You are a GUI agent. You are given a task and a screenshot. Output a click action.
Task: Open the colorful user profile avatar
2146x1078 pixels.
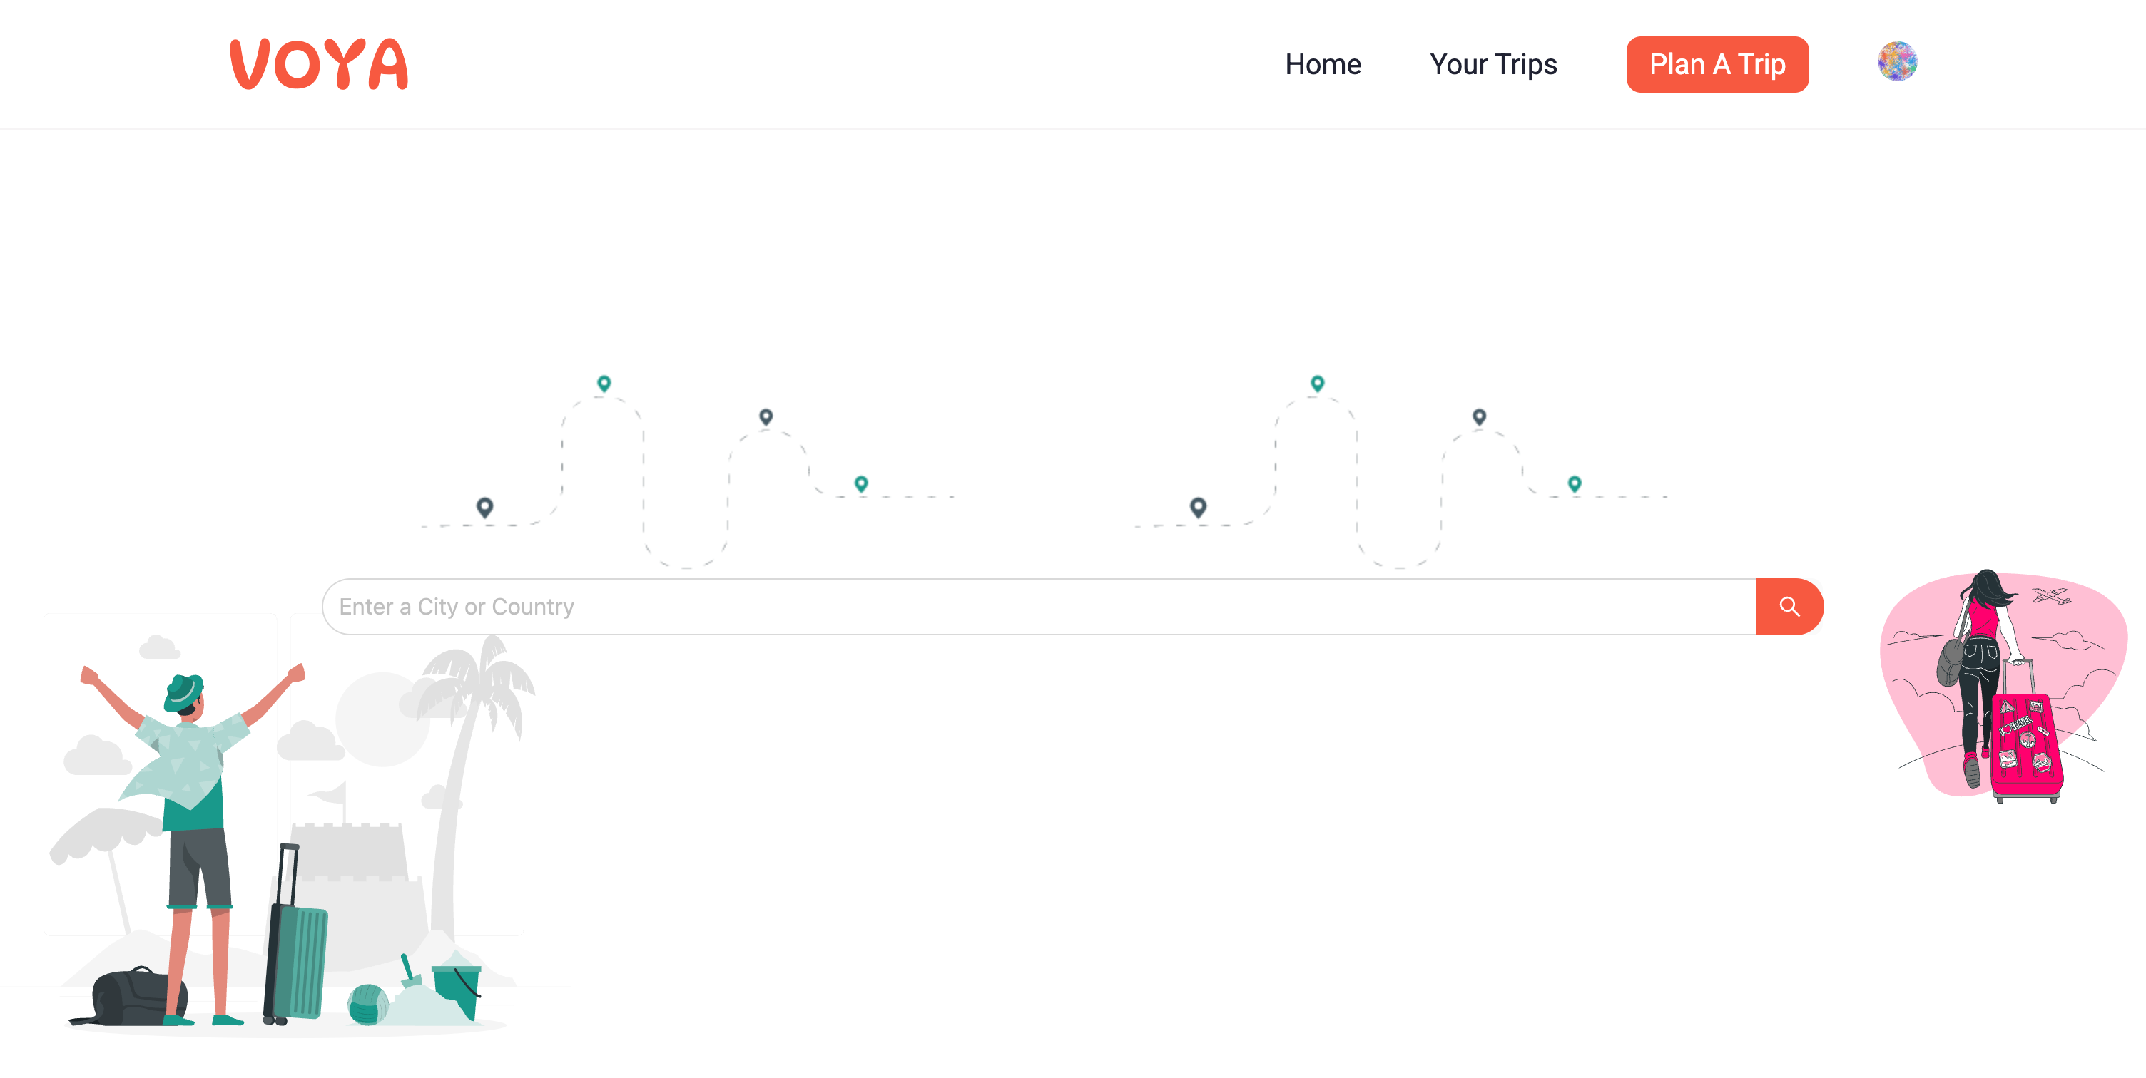pyautogui.click(x=1897, y=61)
